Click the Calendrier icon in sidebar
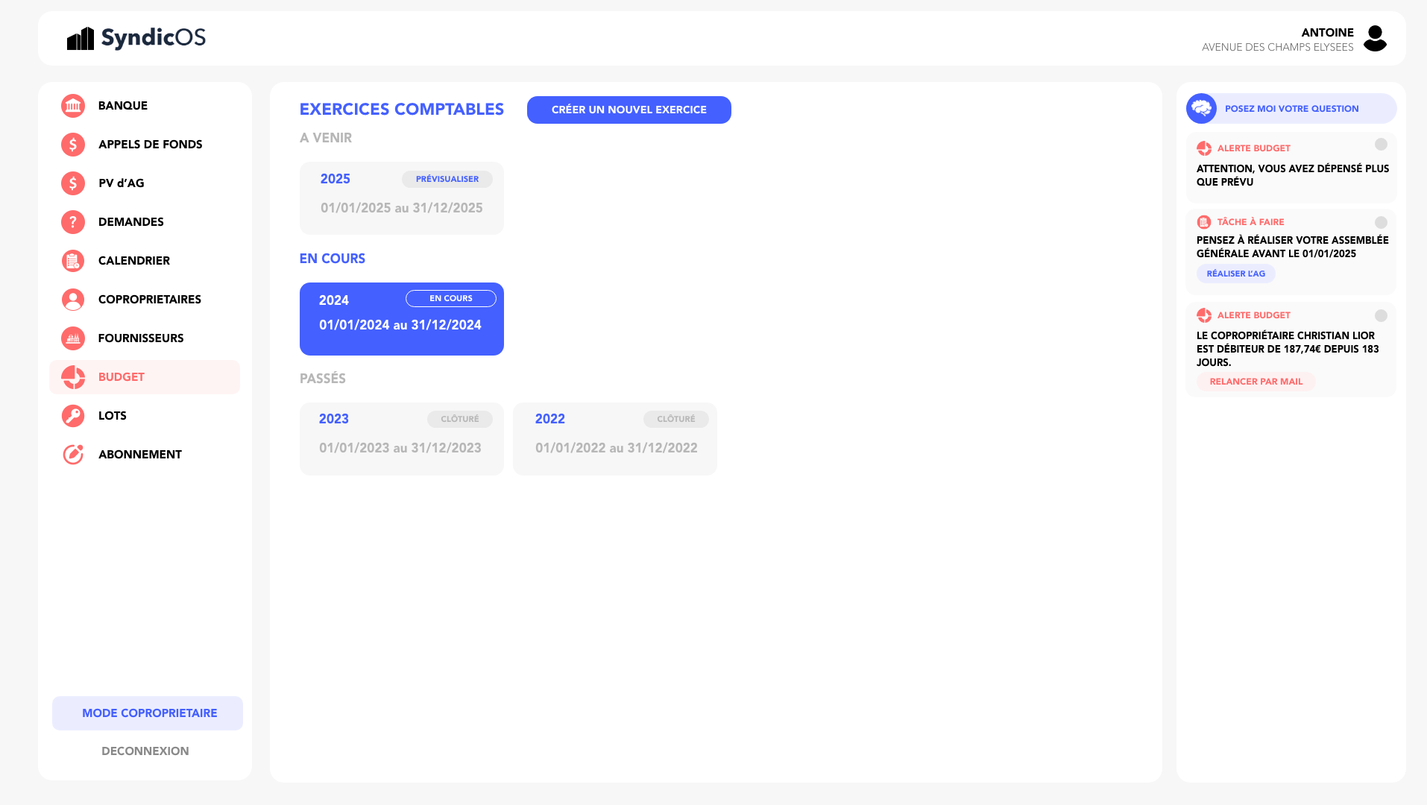 click(x=73, y=261)
